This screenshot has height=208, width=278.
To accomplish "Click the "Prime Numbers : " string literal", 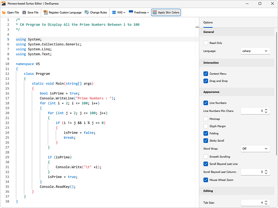I will click(x=95, y=98).
